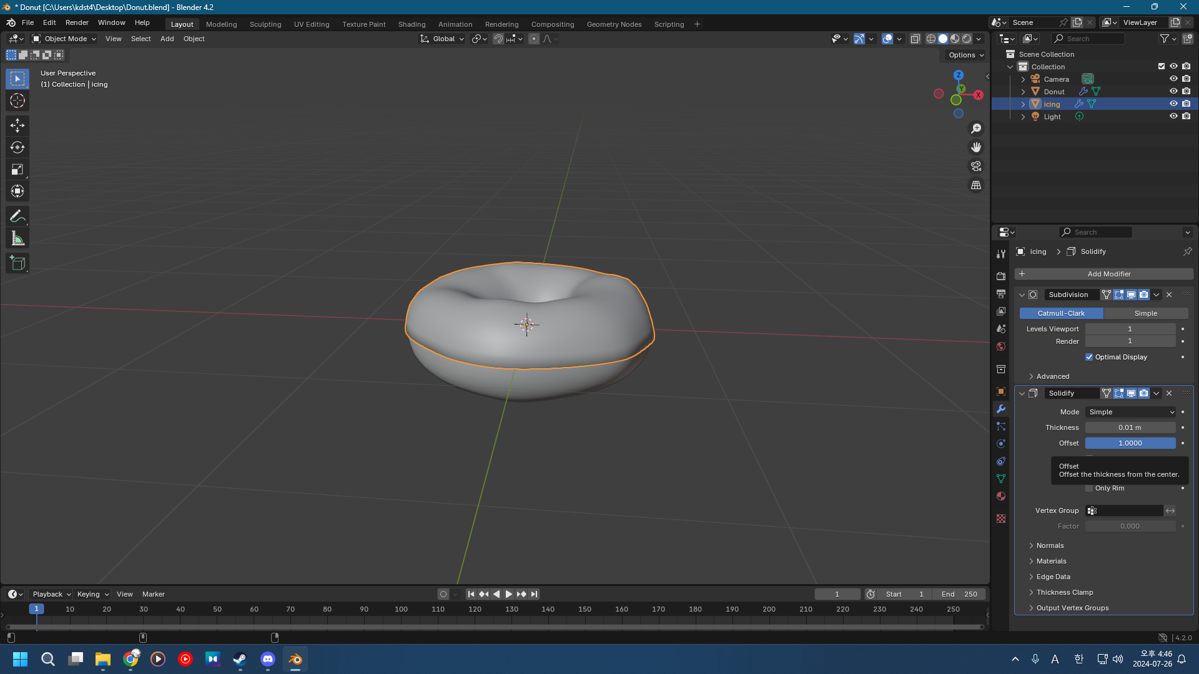
Task: Click the Solidify Thickness slider field
Action: click(x=1130, y=427)
